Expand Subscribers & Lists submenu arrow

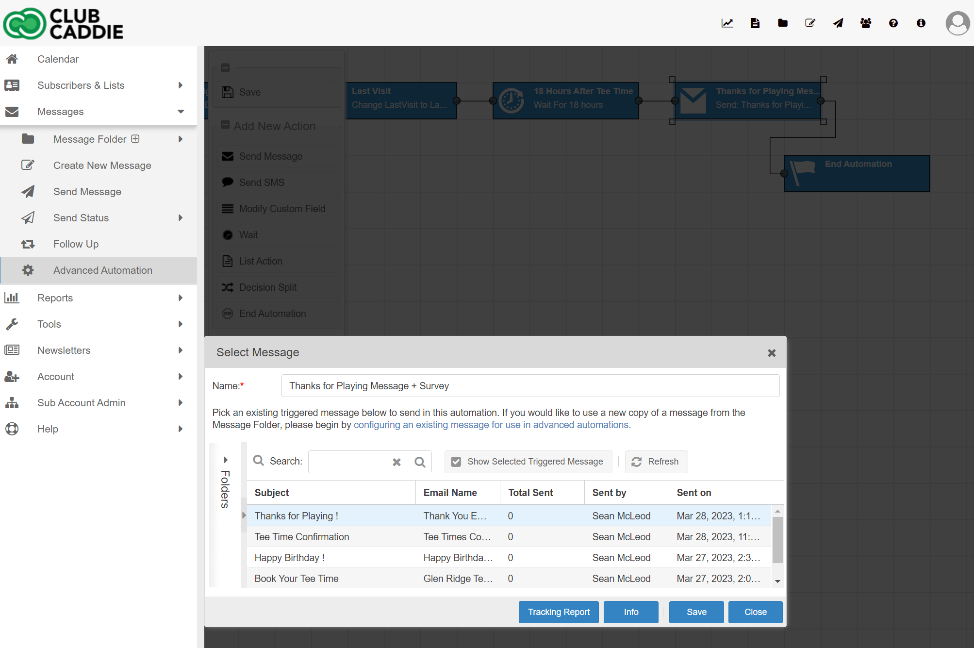181,85
